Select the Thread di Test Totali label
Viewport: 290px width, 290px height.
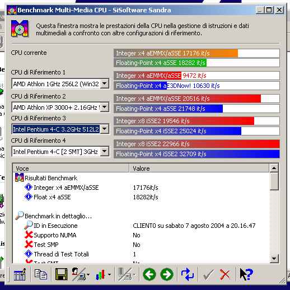61,254
